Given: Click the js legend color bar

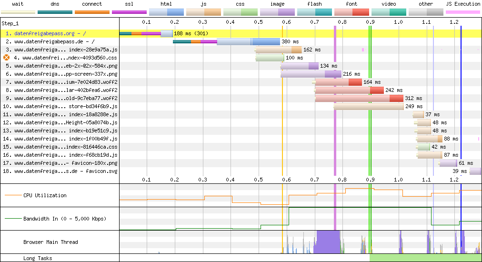Looking at the screenshot, I should coord(203,12).
